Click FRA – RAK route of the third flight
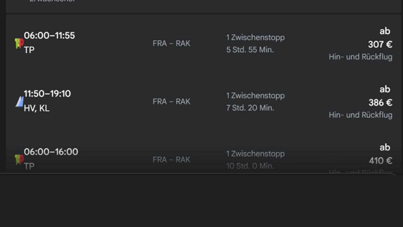Screen dimensions: 403x227 171,160
